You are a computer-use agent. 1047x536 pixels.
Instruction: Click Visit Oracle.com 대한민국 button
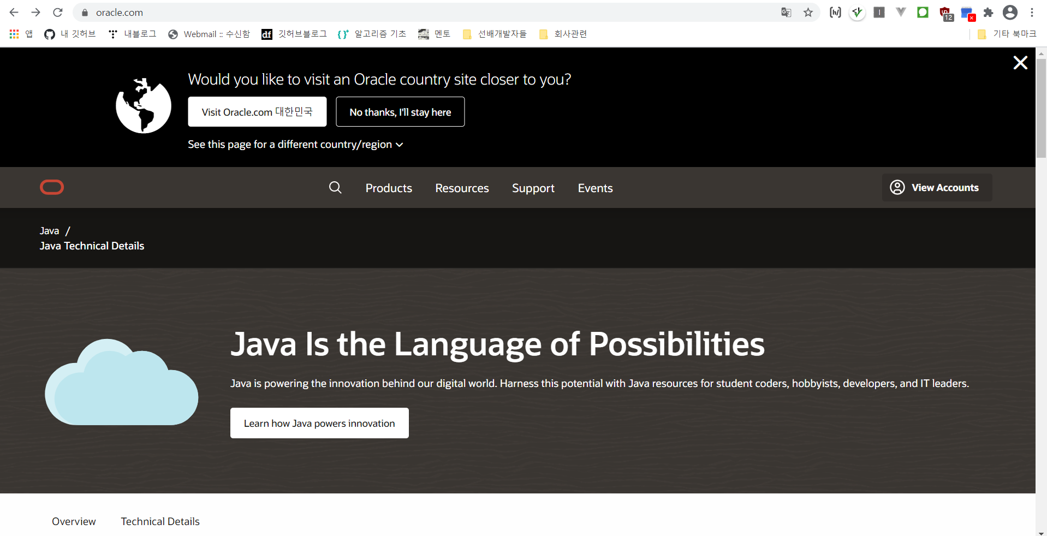(257, 112)
